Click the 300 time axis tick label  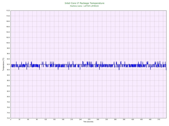point(98,119)
